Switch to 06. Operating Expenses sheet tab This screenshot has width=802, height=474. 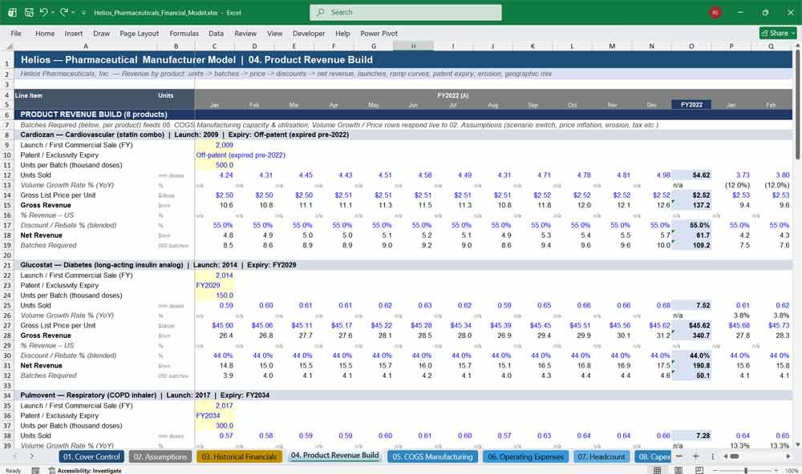[x=526, y=456]
